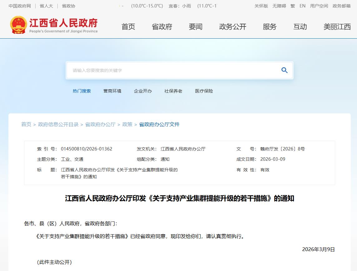Open 用户空间 user link

(319, 6)
